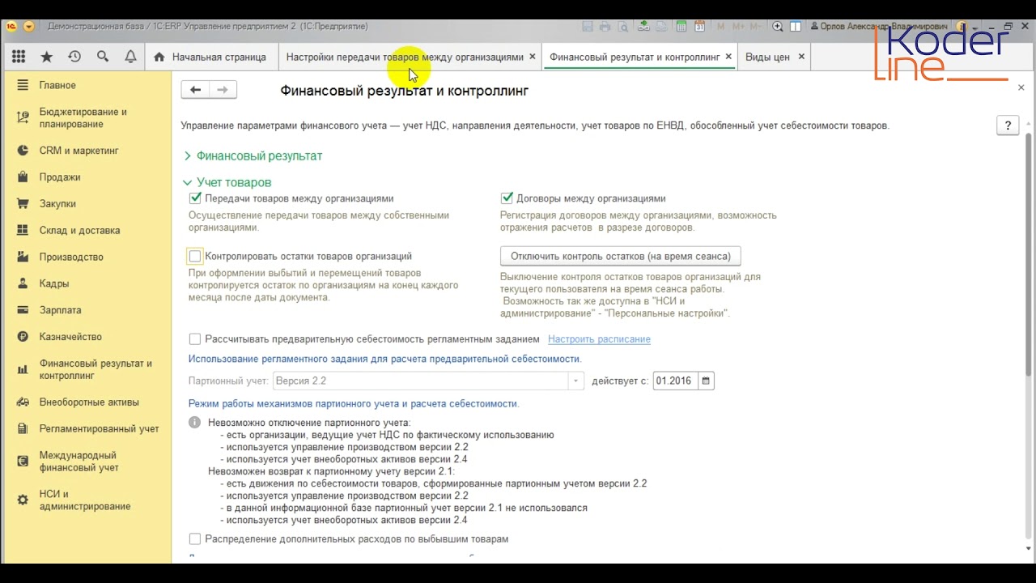Open notifications bell icon
Screen dimensions: 1036x583
[x=130, y=57]
